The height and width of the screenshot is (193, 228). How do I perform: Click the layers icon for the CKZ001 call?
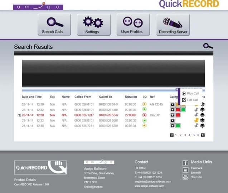tap(203, 115)
